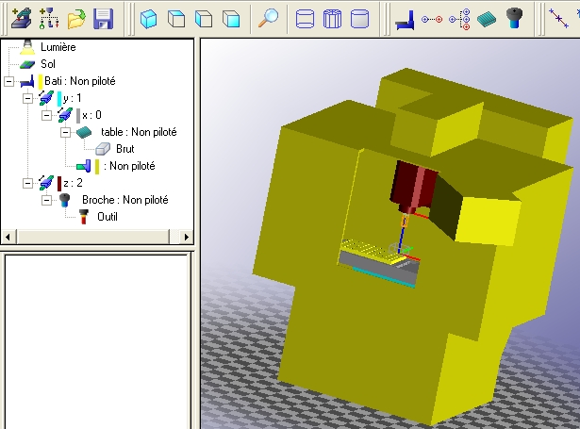This screenshot has height=429, width=580.
Task: Collapse the table node
Action: [65, 132]
